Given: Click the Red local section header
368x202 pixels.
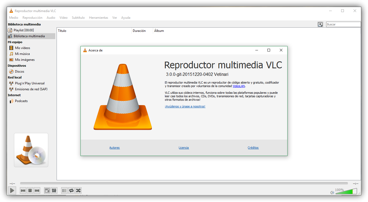Looking at the screenshot, I should click(x=15, y=77).
